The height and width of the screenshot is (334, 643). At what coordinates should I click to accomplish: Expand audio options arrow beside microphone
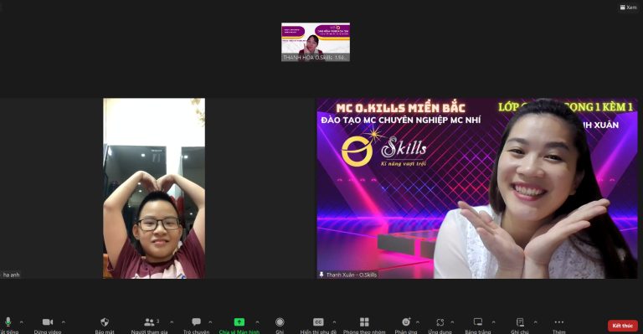pyautogui.click(x=21, y=322)
